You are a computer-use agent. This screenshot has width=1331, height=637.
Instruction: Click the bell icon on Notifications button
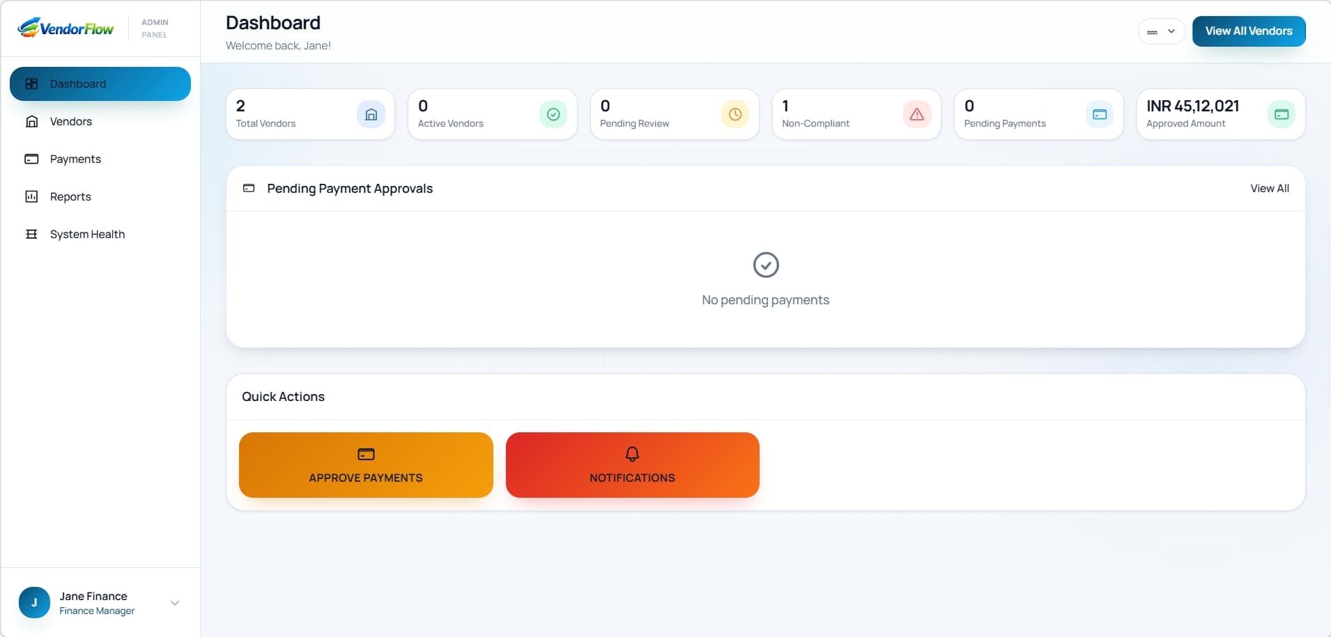(631, 455)
